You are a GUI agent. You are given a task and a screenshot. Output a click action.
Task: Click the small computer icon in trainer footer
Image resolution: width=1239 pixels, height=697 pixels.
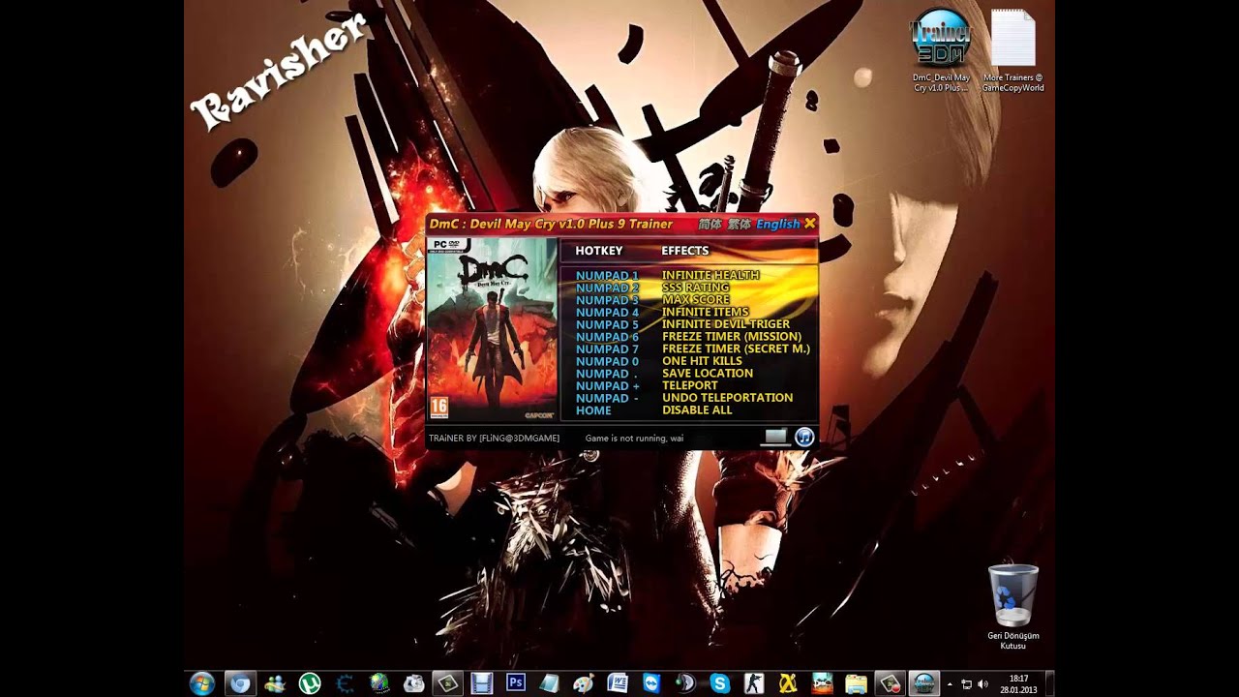coord(775,437)
